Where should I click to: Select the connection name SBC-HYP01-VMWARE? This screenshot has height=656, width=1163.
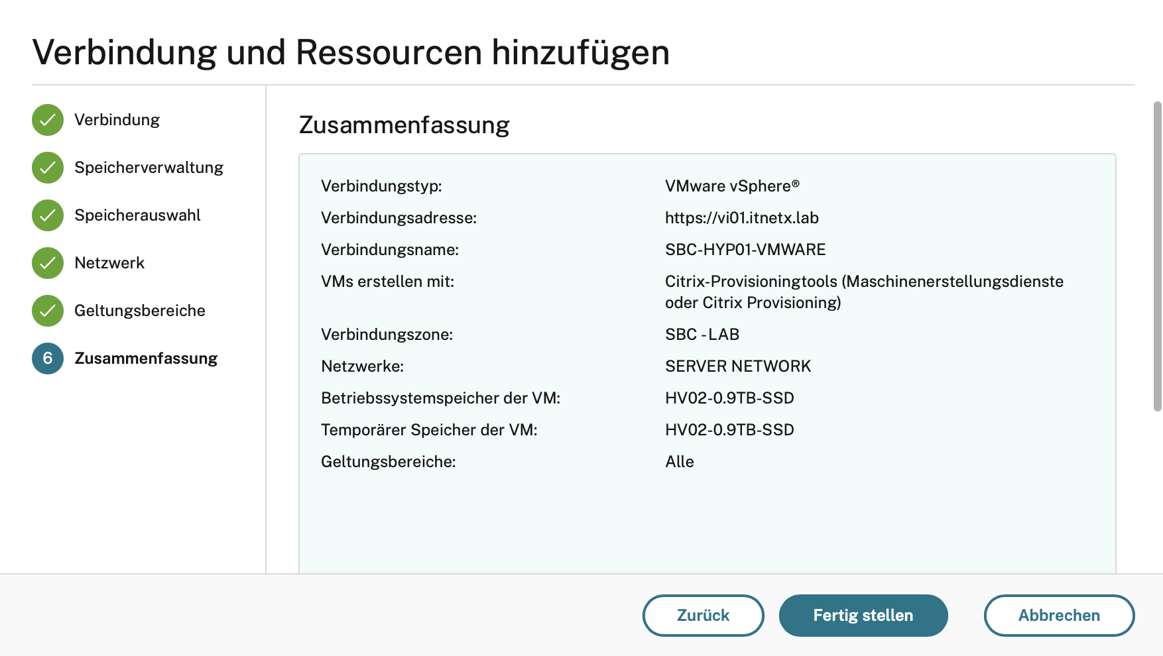pos(745,250)
